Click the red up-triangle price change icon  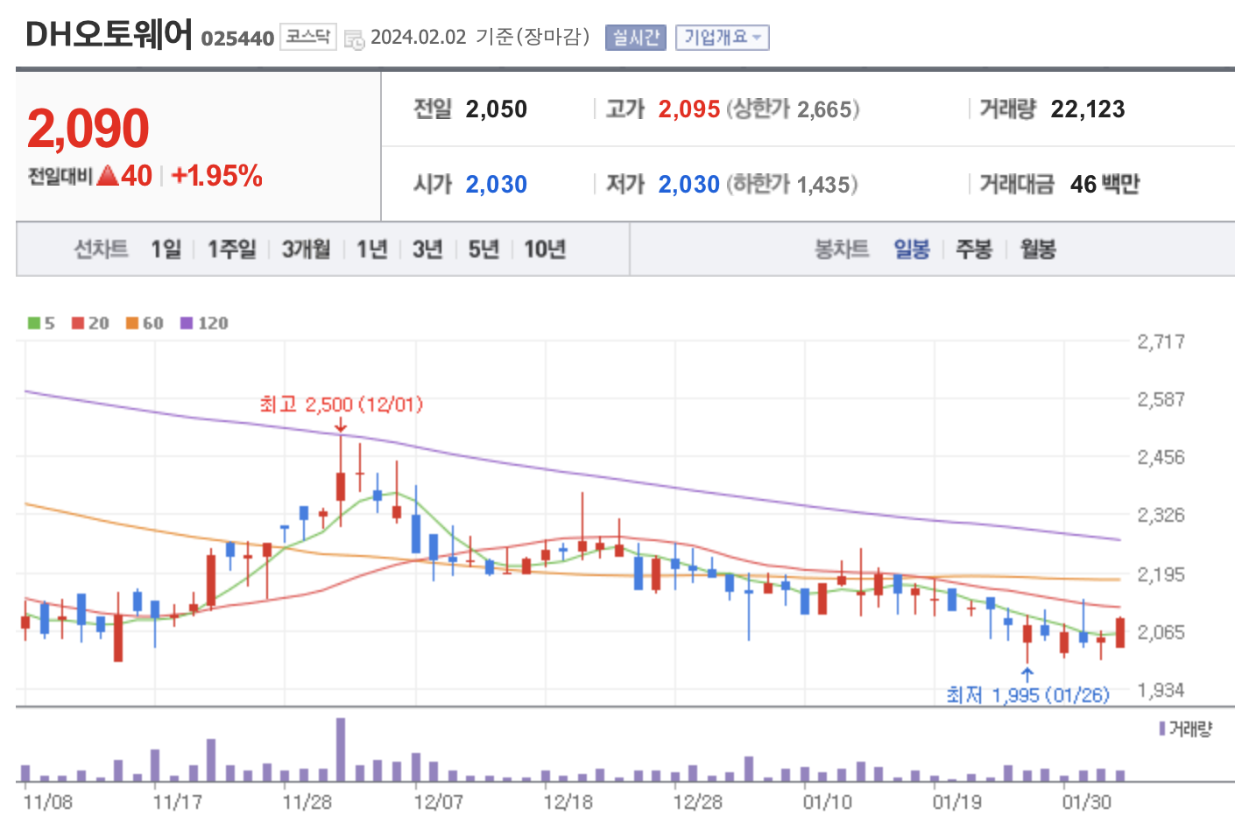(108, 176)
